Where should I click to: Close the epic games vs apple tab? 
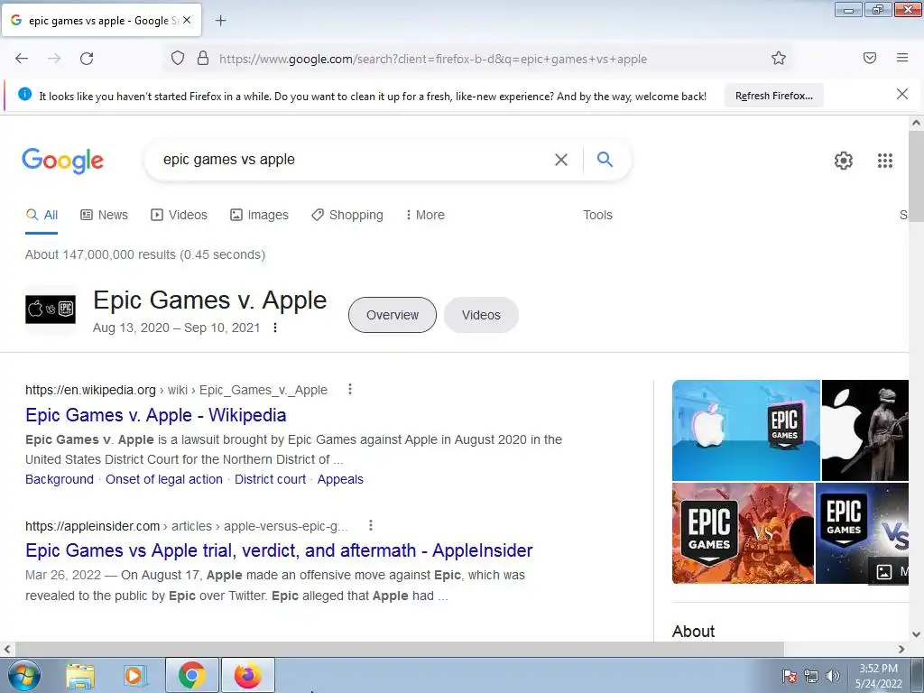(x=187, y=20)
